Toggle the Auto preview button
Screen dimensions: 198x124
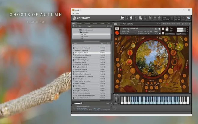(108, 103)
